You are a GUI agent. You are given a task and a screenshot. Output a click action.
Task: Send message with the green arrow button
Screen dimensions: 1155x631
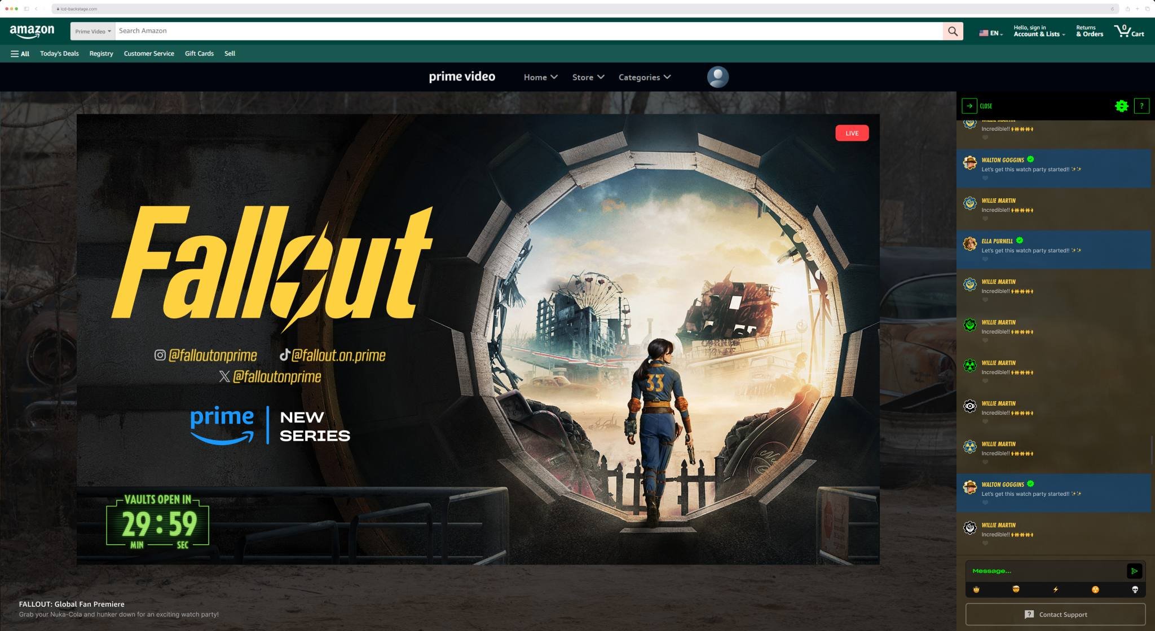click(1134, 571)
